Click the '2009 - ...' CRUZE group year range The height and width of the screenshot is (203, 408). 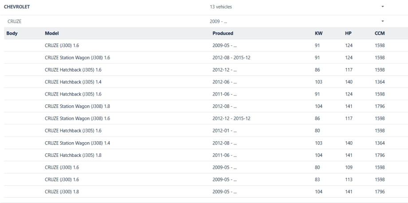pos(218,21)
